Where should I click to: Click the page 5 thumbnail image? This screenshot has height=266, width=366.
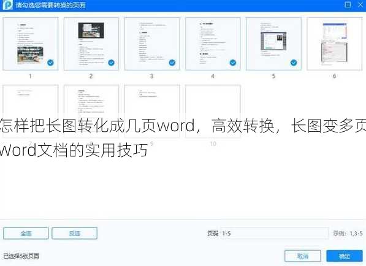273,44
